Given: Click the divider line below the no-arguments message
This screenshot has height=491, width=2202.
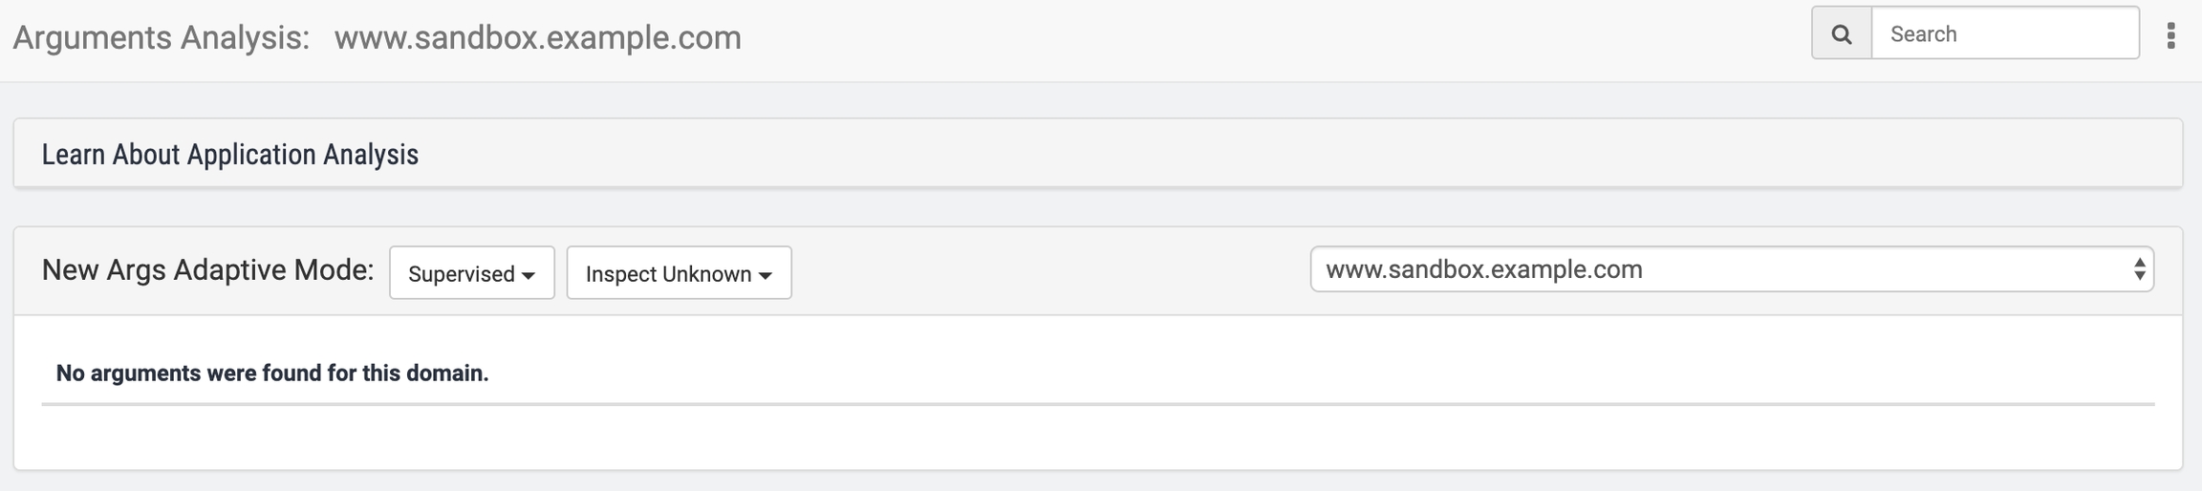Looking at the screenshot, I should point(1097,404).
